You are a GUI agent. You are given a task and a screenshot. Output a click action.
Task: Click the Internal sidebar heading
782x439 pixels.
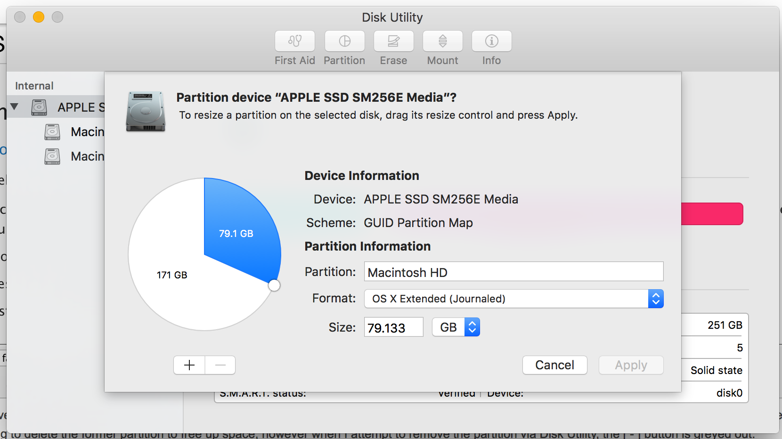click(34, 86)
